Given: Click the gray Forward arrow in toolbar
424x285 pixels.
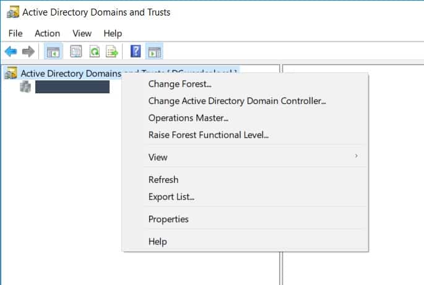Looking at the screenshot, I should click(28, 51).
